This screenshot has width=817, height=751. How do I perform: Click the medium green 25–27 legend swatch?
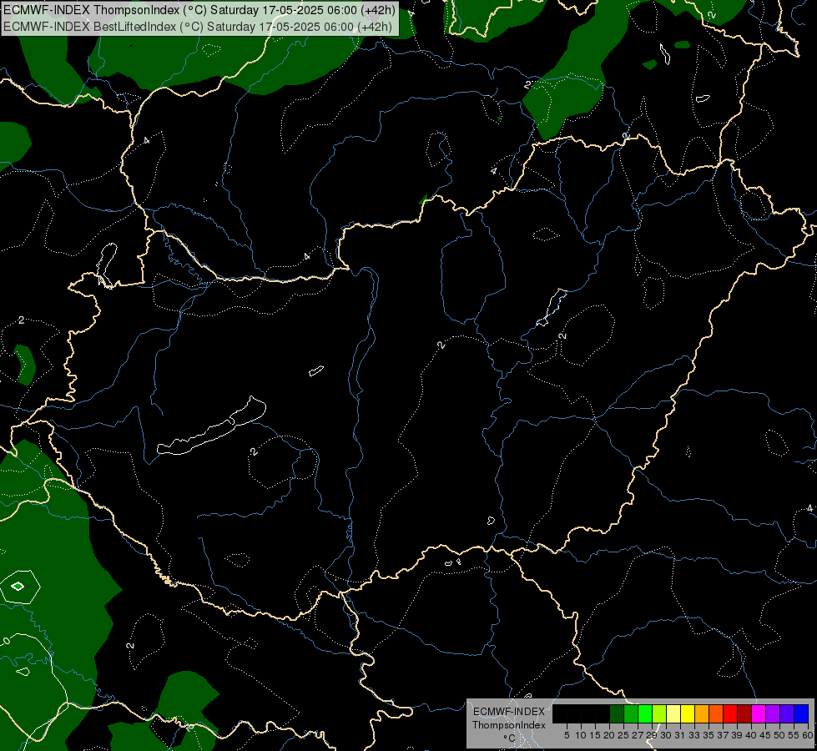(x=631, y=713)
